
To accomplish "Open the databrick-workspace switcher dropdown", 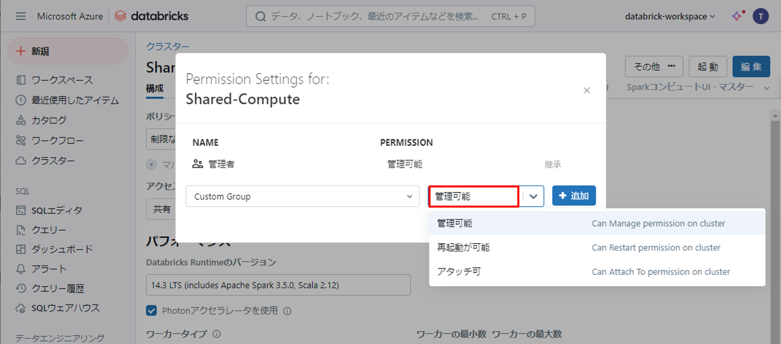I will (670, 16).
